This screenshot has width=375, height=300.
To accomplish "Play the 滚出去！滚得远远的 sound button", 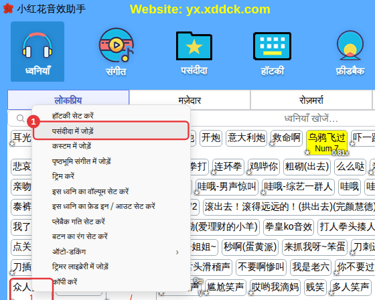I will tap(289, 207).
